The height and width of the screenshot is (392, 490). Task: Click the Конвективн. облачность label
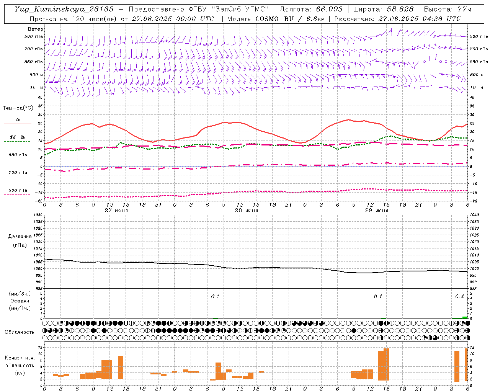click(x=20, y=361)
